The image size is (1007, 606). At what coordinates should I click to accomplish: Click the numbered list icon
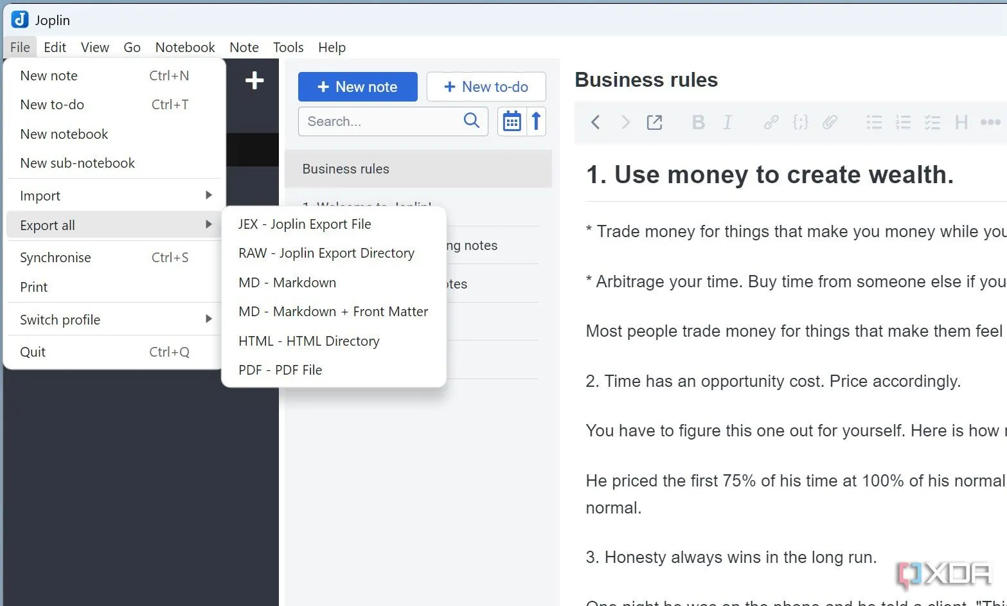coord(903,122)
